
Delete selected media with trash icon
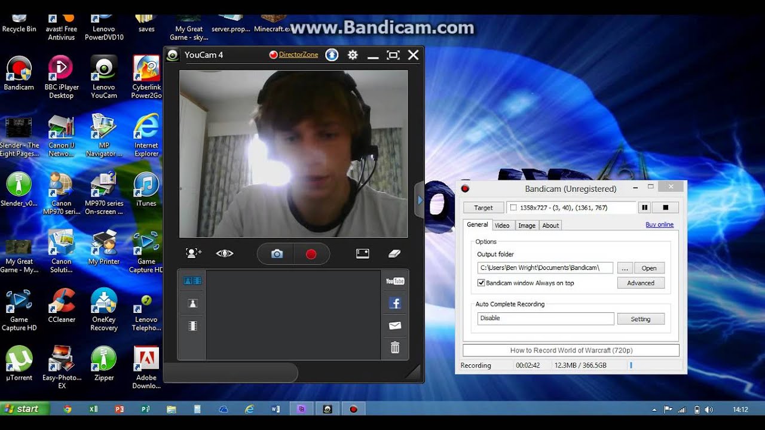coord(395,347)
